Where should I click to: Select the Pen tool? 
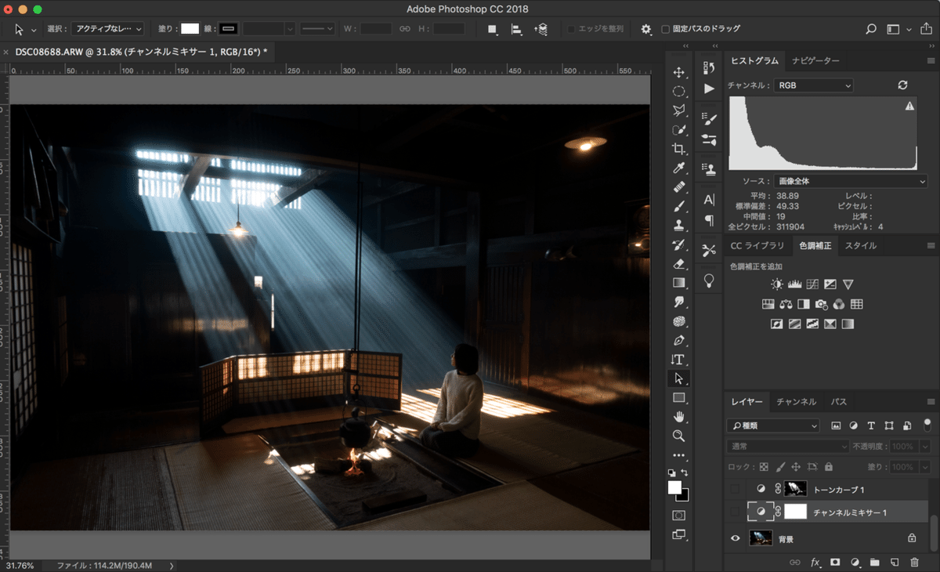tap(678, 340)
